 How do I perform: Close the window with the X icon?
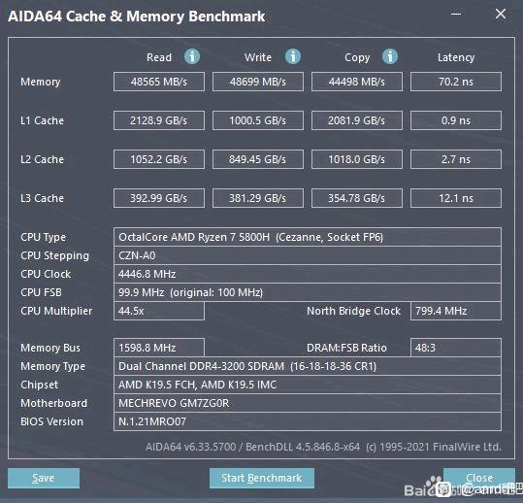[501, 14]
